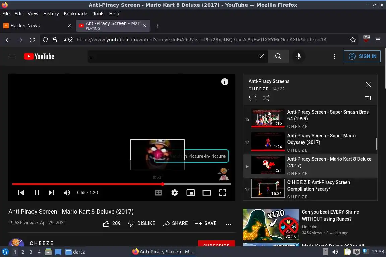Image resolution: width=386 pixels, height=257 pixels.
Task: Open player settings gear
Action: pos(175,193)
